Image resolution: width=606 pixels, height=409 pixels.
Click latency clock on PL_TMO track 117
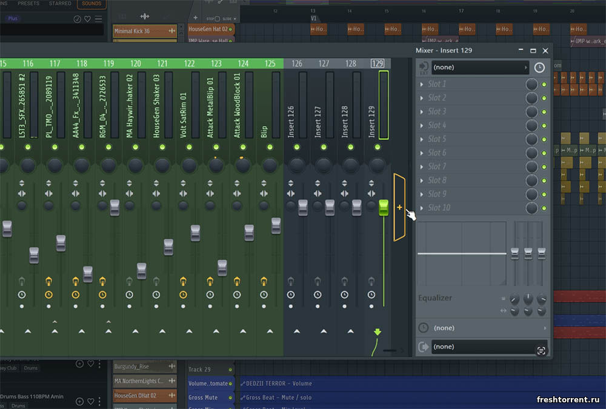[48, 294]
